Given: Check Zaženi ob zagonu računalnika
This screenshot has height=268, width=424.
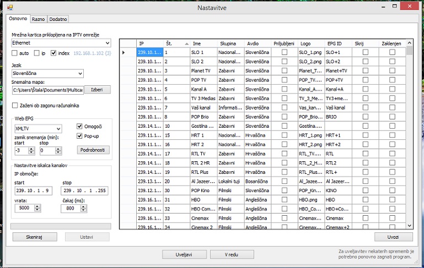Looking at the screenshot, I should 15,105.
